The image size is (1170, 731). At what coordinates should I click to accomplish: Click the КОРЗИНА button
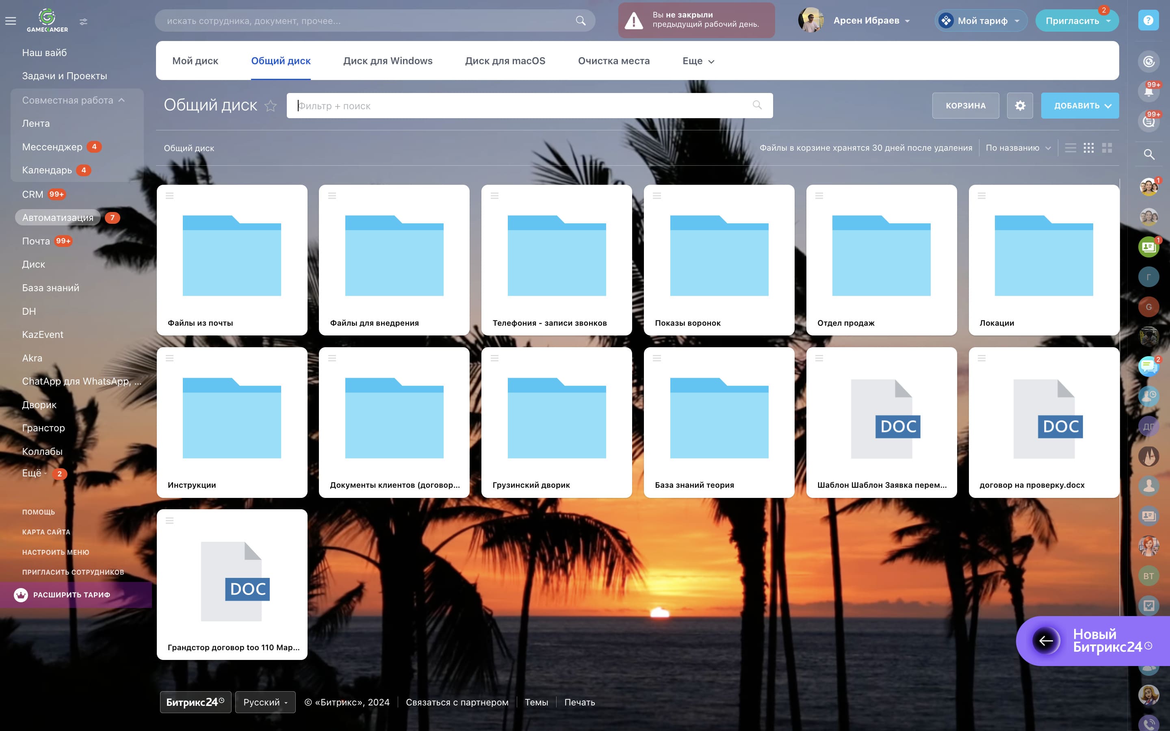(x=966, y=106)
